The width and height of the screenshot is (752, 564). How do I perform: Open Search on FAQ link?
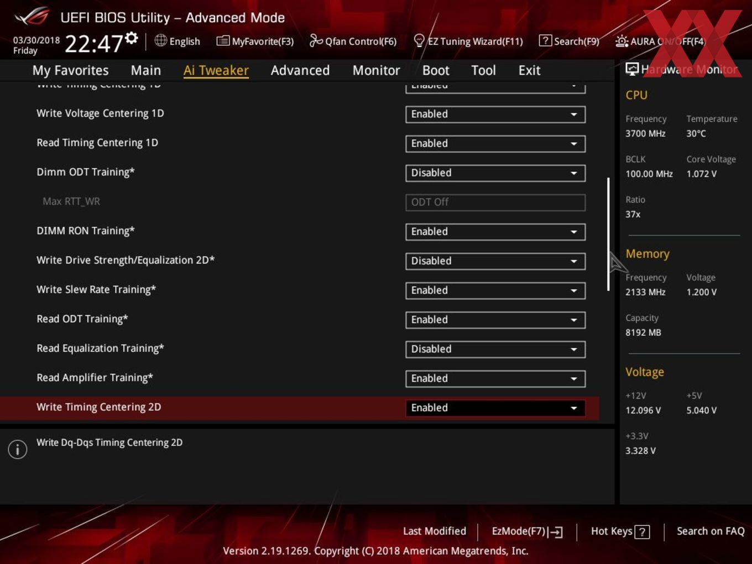point(711,531)
